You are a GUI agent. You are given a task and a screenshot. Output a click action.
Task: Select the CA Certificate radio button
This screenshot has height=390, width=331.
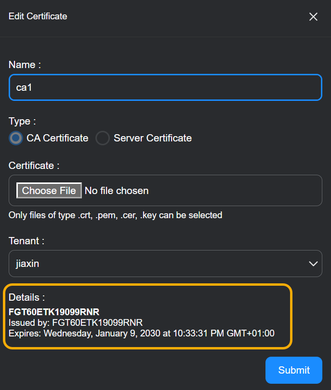coord(16,138)
